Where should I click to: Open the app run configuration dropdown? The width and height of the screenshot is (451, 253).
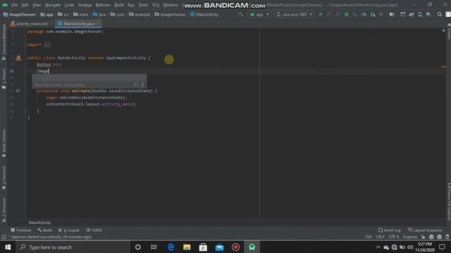[x=259, y=14]
